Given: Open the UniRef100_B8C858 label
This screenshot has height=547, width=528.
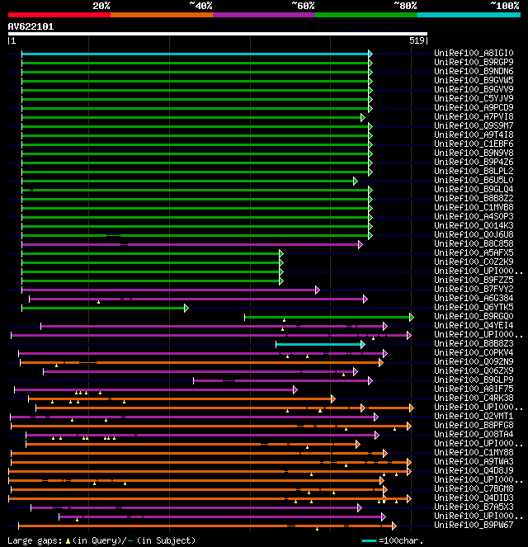Looking at the screenshot, I should 474,243.
